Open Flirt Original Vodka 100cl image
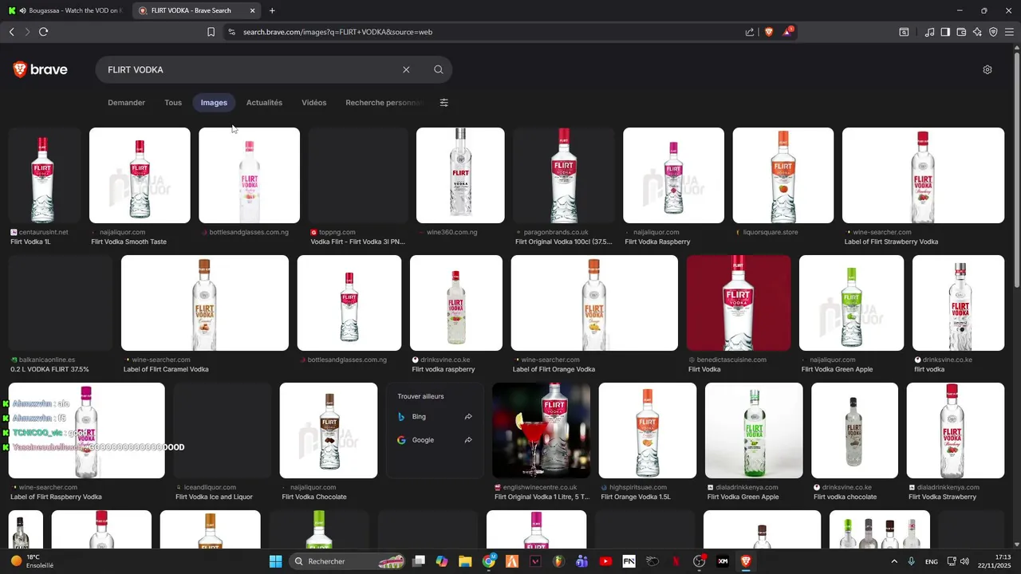The width and height of the screenshot is (1021, 574). coord(564,175)
